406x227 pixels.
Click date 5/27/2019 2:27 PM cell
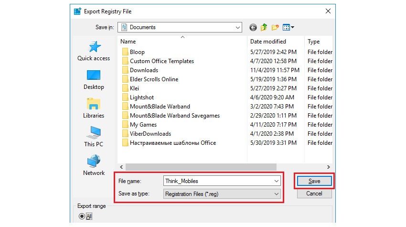point(273,88)
